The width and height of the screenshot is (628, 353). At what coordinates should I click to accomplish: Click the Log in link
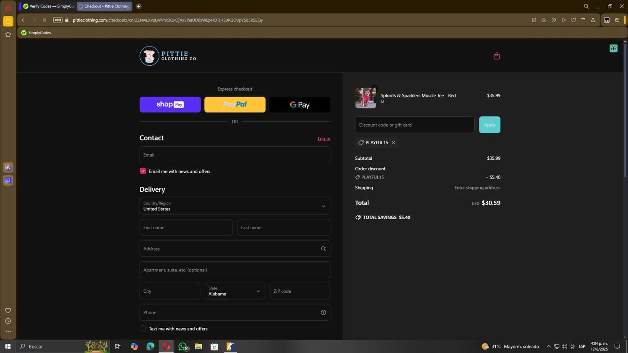point(324,139)
